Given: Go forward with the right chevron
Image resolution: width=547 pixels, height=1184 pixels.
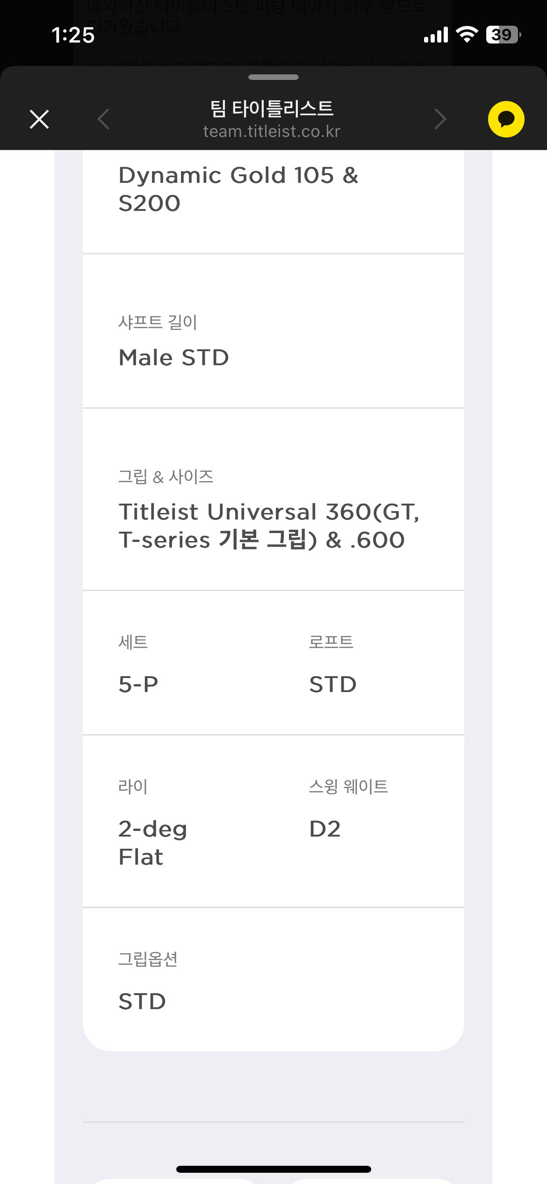Looking at the screenshot, I should point(440,119).
